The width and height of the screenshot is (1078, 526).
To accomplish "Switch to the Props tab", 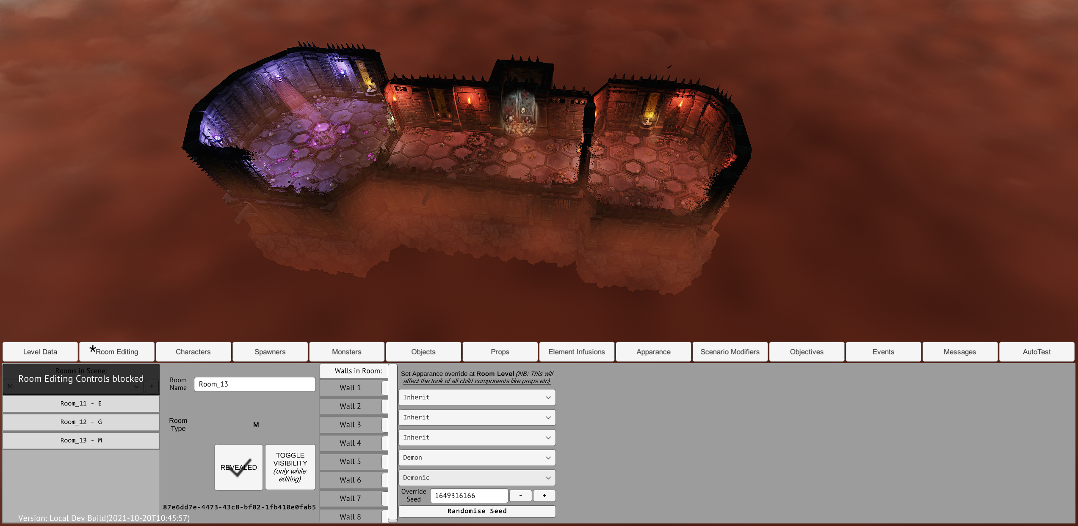I will click(x=500, y=352).
